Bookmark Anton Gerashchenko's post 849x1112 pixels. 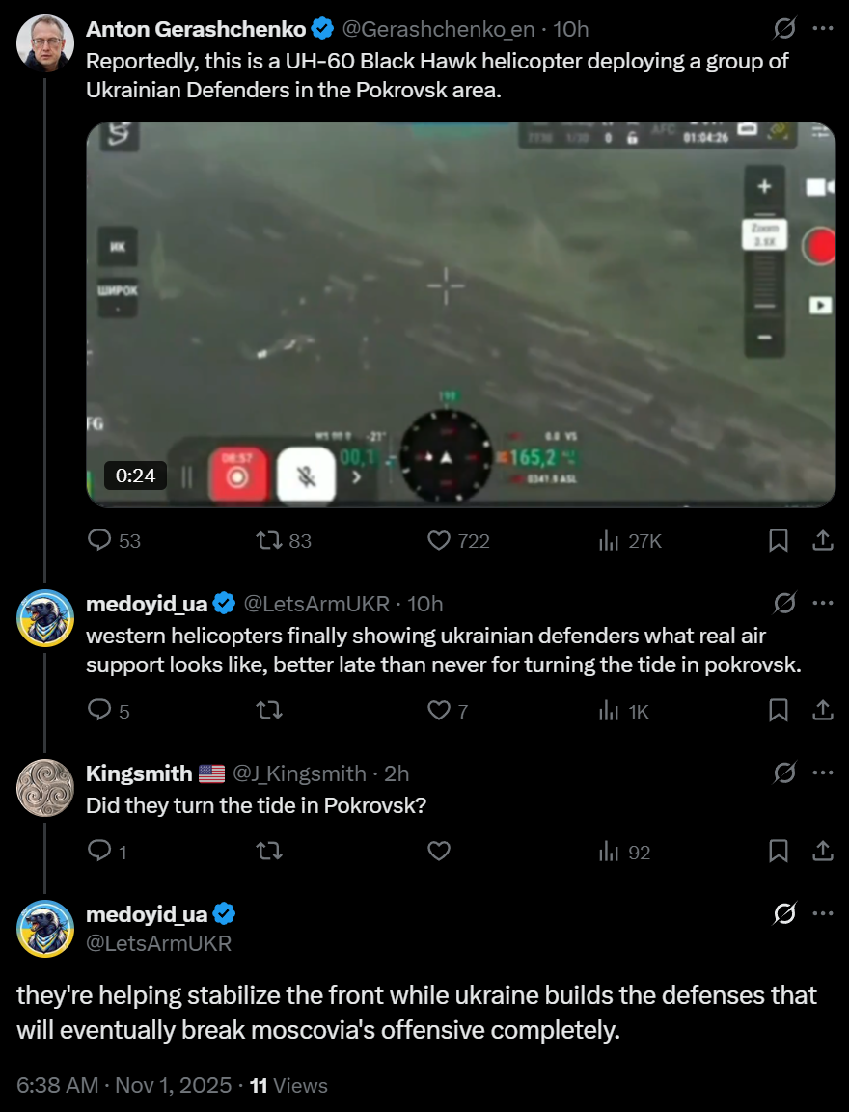coord(778,541)
